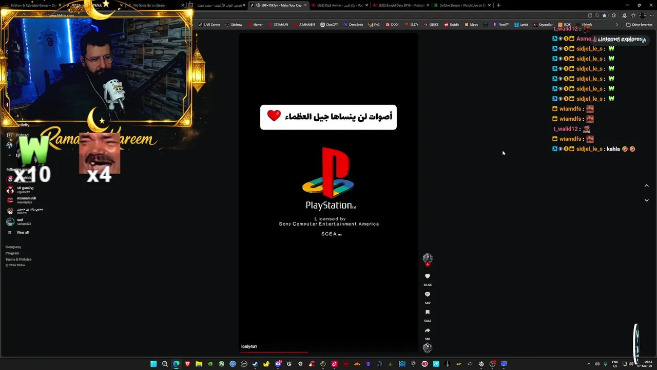Open the TikTok app from the taskbar

point(334,364)
